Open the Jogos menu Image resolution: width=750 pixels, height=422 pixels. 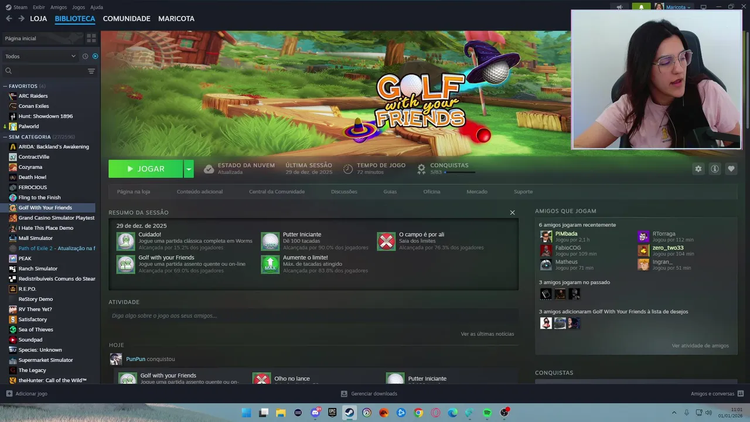[x=79, y=7]
